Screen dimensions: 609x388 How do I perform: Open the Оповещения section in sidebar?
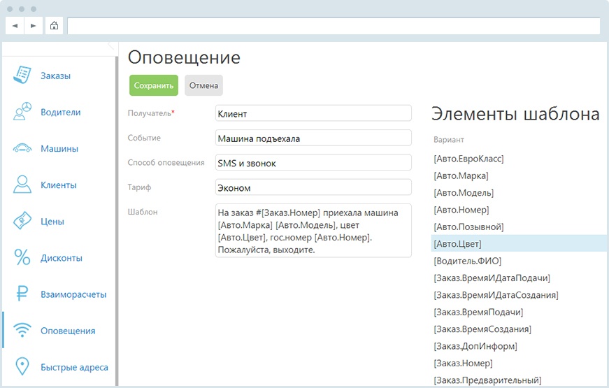[67, 331]
